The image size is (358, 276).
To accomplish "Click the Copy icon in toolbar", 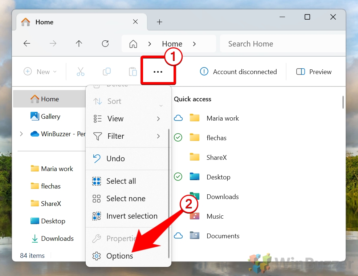I will tap(107, 72).
